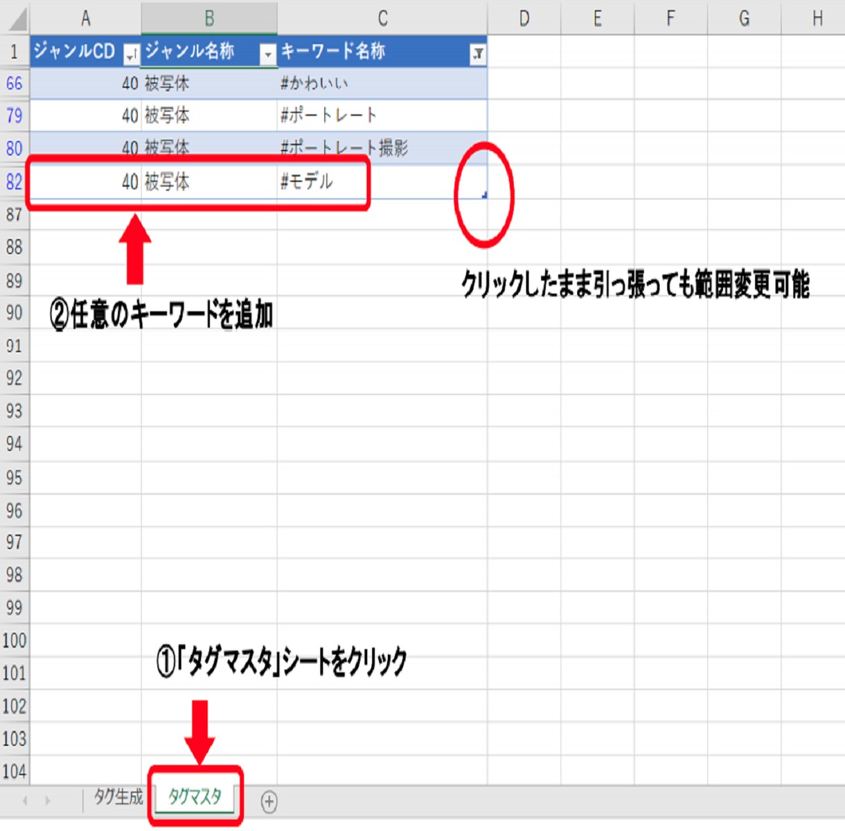Select row 66 header
Image resolution: width=845 pixels, height=831 pixels.
coord(15,84)
